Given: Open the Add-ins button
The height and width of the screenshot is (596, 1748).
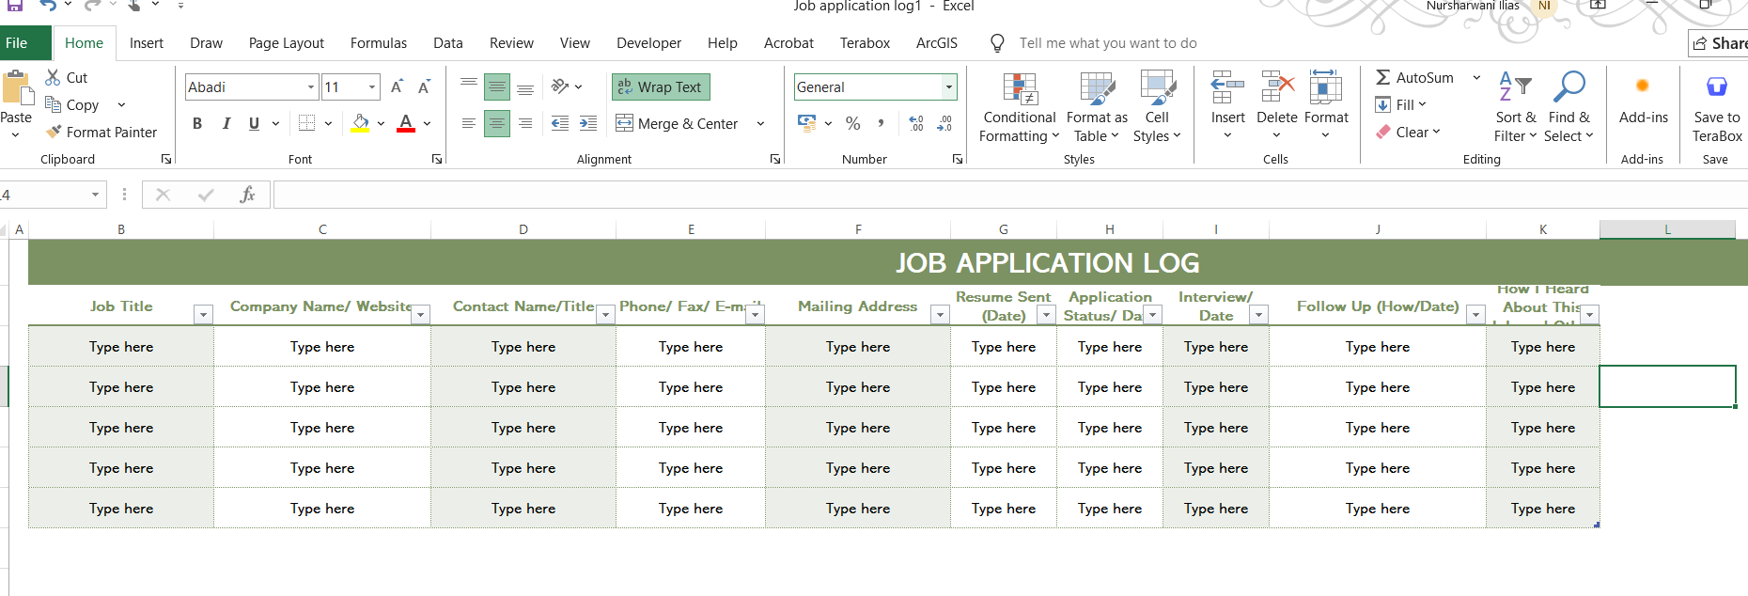Looking at the screenshot, I should pos(1643,99).
